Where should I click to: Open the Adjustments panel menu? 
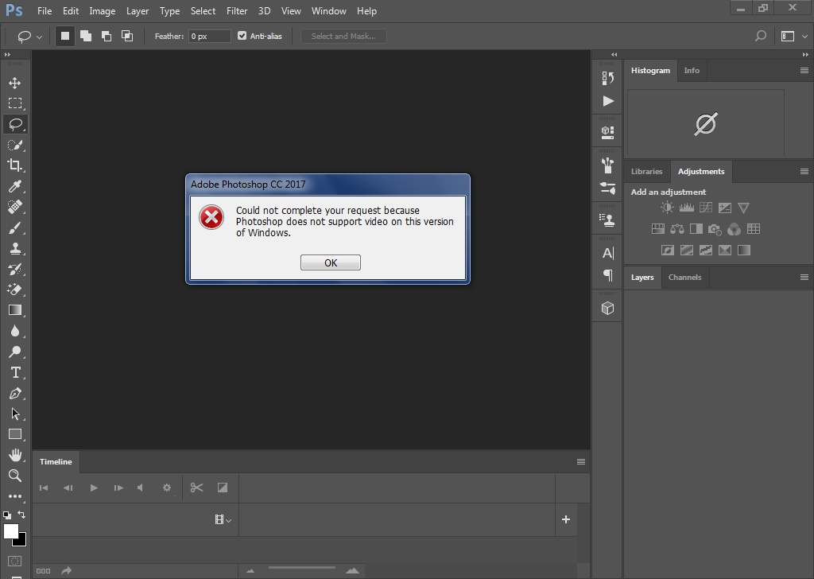[804, 171]
